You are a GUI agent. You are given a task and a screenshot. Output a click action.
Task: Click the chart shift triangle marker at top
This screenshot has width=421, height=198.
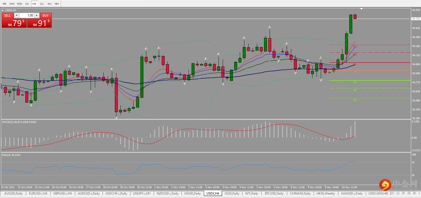(362, 9)
